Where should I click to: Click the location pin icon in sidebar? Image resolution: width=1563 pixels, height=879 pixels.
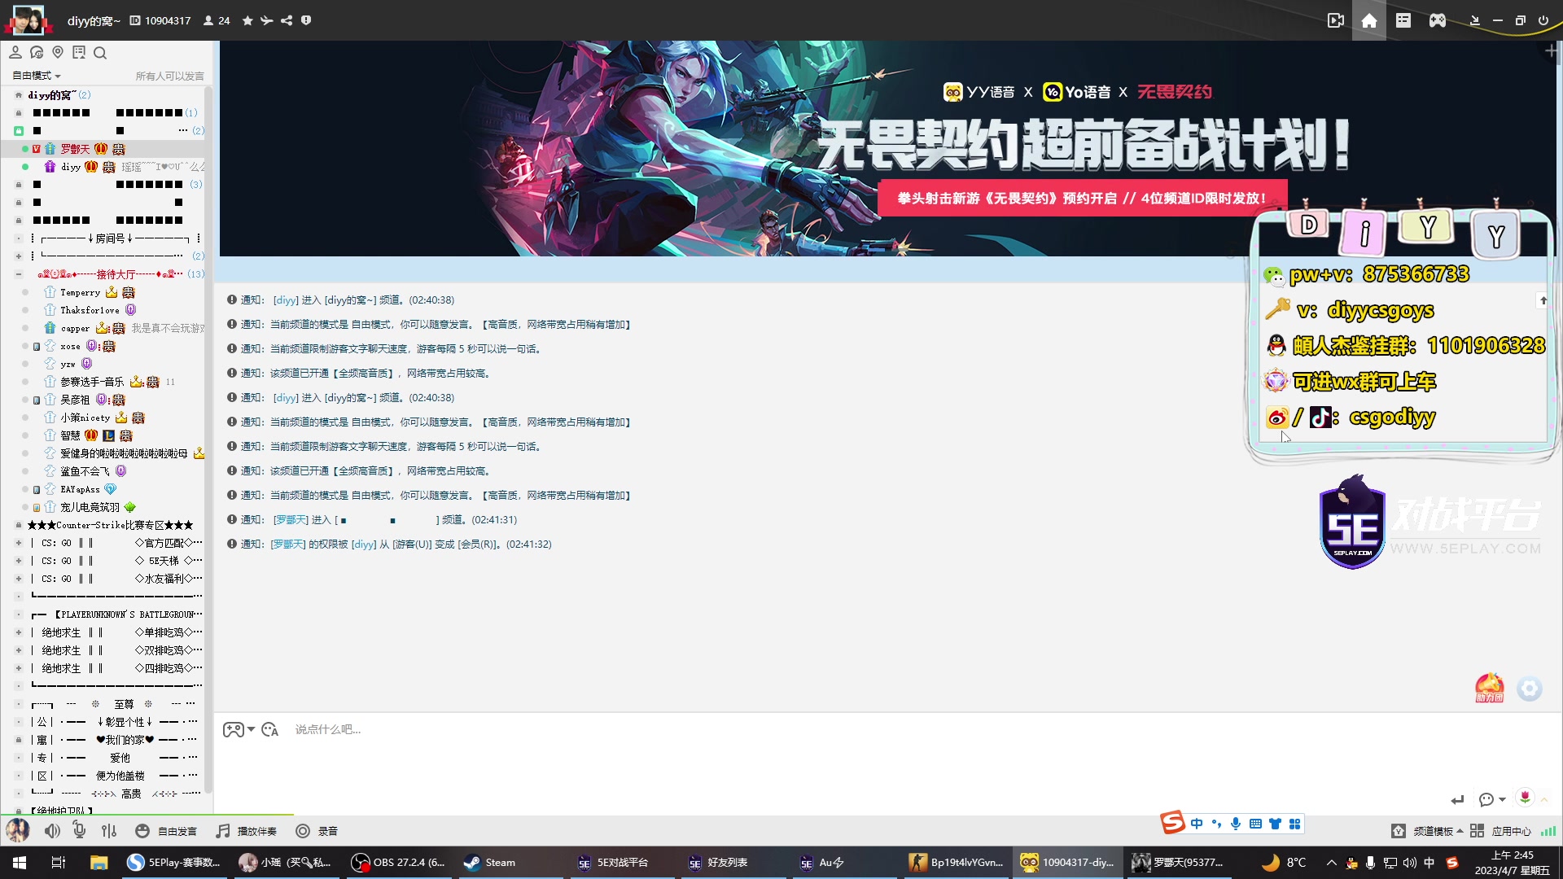[x=58, y=53]
